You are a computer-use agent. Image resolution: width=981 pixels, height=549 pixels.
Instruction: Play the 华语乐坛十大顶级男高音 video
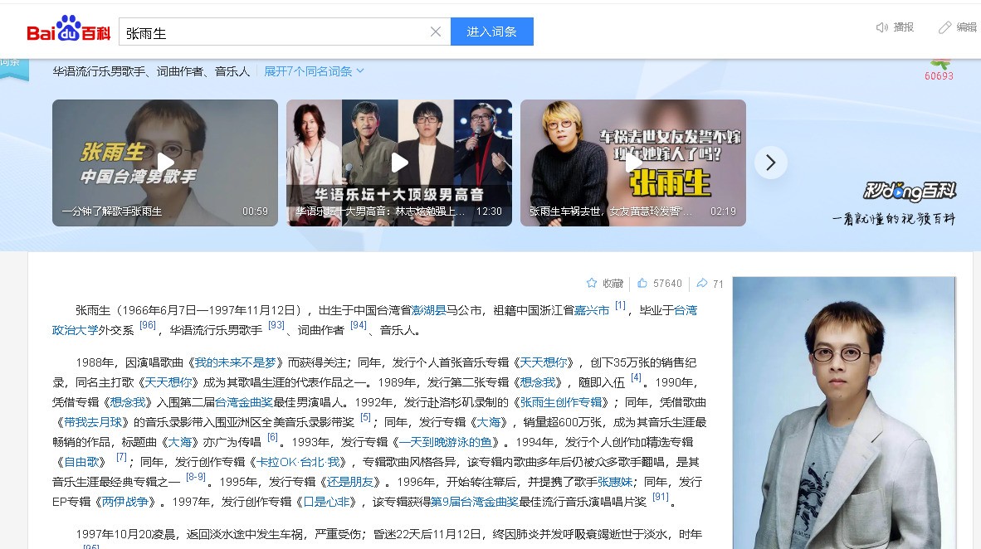399,163
